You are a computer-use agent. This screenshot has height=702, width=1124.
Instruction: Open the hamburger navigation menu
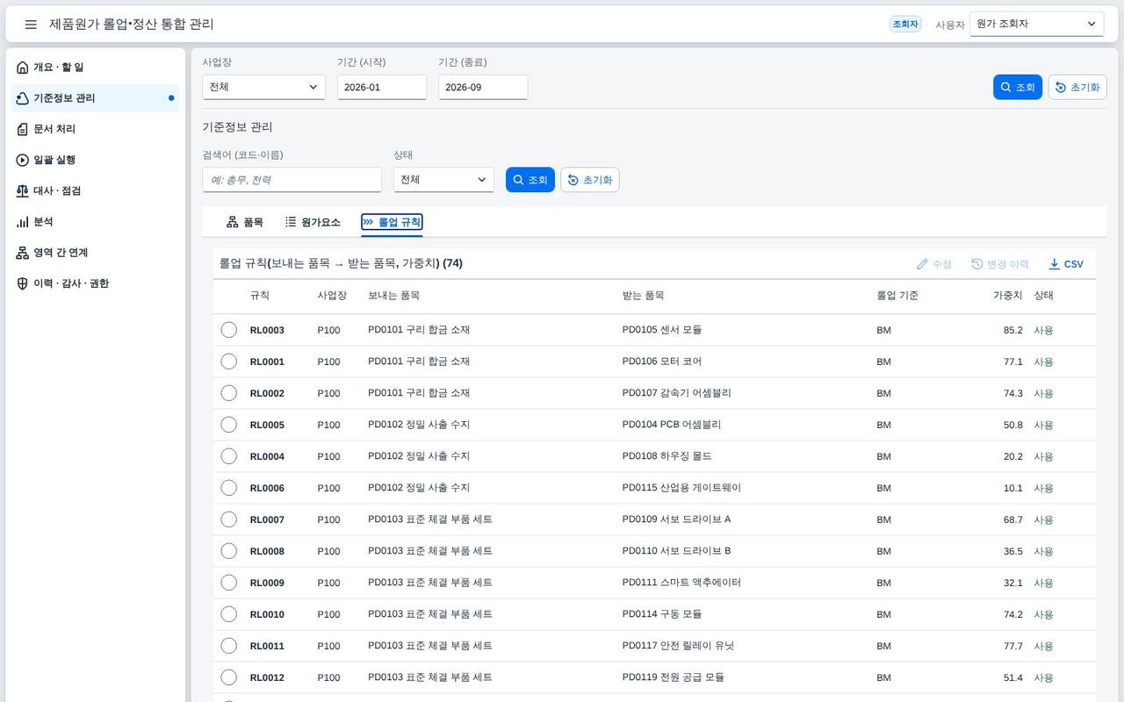(x=31, y=25)
